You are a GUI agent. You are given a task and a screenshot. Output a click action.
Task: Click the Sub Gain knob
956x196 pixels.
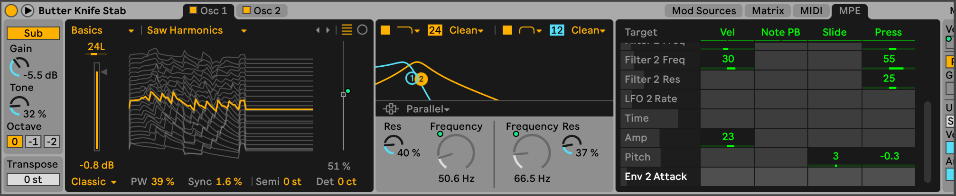click(19, 67)
